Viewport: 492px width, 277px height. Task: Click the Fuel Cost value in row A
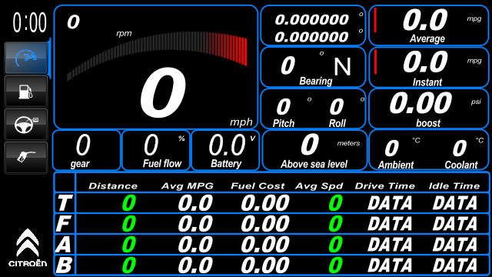(x=265, y=245)
